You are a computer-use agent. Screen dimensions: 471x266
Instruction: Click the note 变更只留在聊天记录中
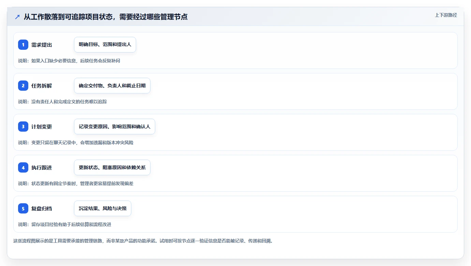(x=54, y=143)
